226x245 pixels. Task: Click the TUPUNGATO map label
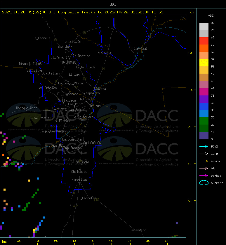pyautogui.click(x=68, y=63)
